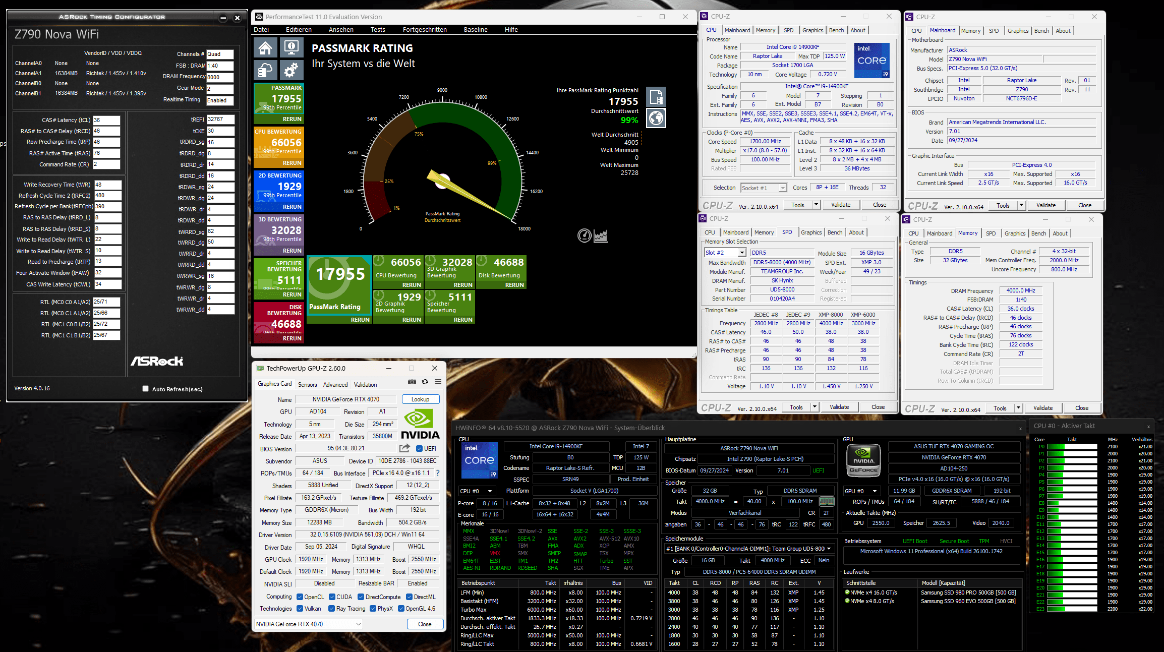The image size is (1164, 652).
Task: Open PerformanceTest settings gears icon
Action: click(291, 70)
